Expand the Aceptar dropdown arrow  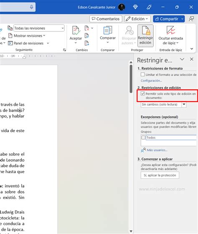pos(76,43)
